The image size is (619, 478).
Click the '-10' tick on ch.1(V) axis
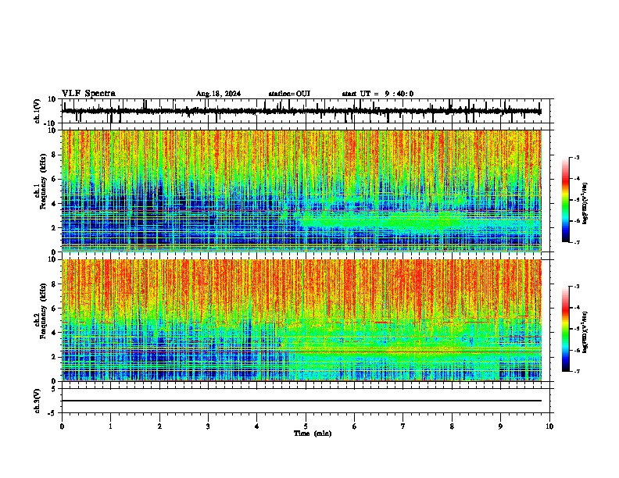51,123
